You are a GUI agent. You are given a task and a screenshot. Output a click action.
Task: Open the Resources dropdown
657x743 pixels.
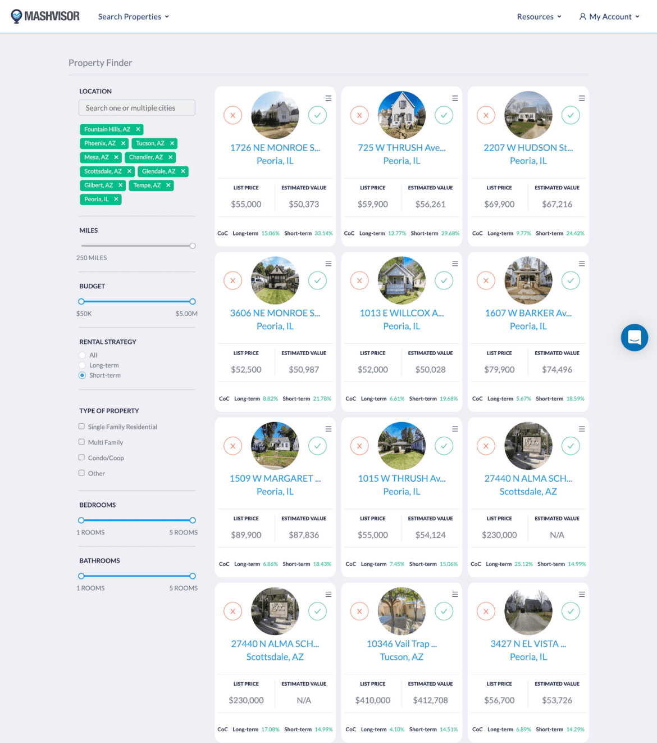(x=539, y=17)
